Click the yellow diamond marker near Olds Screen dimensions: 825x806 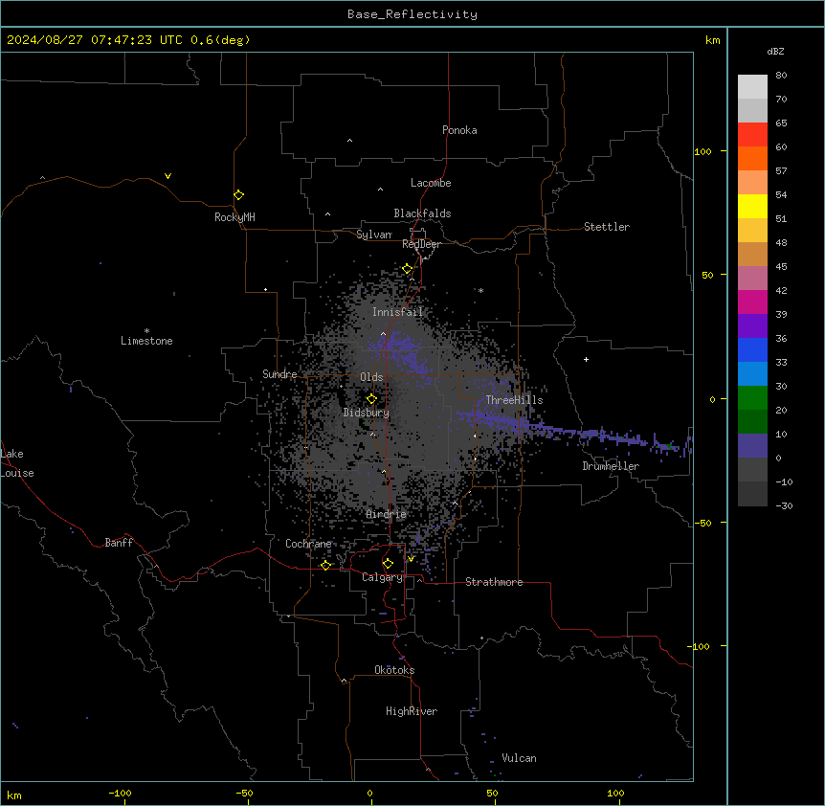point(371,398)
